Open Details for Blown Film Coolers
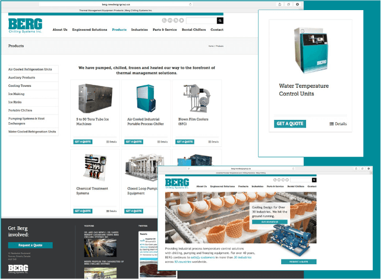Image resolution: width=381 pixels, height=279 pixels. [x=213, y=142]
